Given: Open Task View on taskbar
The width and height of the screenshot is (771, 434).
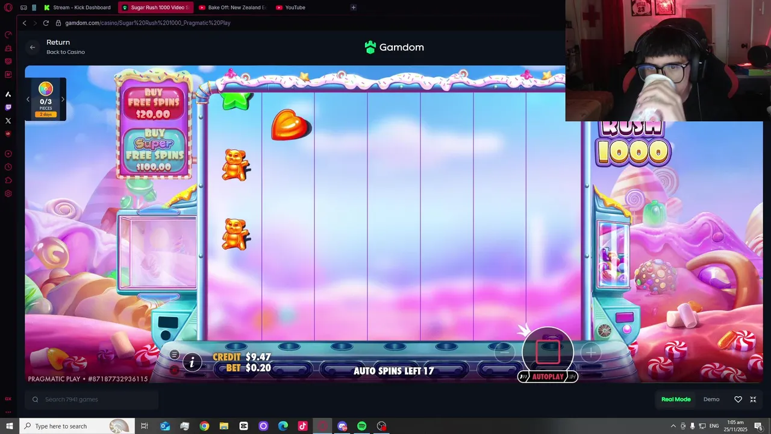Looking at the screenshot, I should coord(145,426).
